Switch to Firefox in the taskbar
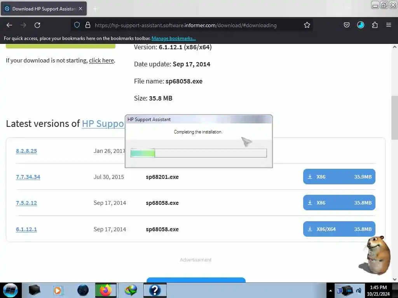The width and height of the screenshot is (398, 298). pos(106,290)
